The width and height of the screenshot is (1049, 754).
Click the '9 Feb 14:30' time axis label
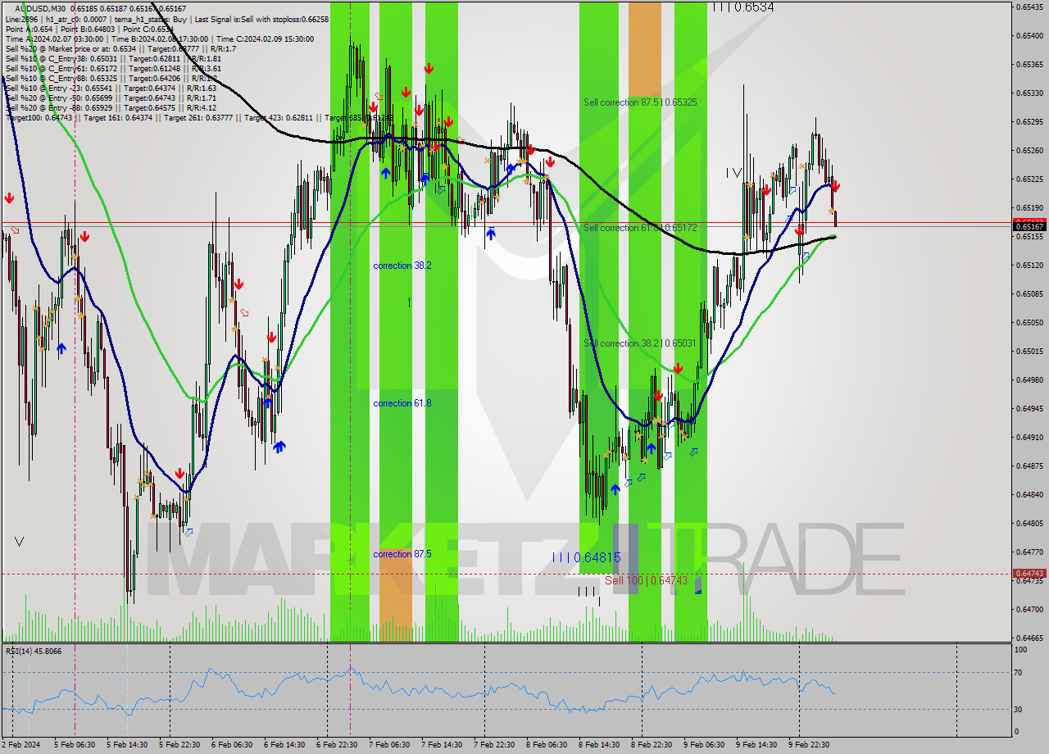756,744
